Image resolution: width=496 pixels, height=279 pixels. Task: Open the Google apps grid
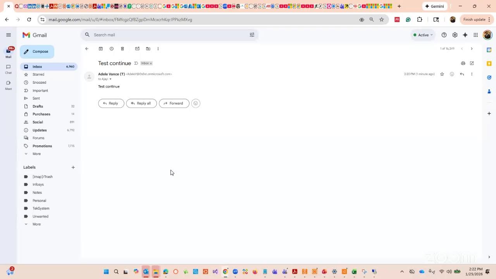476,35
